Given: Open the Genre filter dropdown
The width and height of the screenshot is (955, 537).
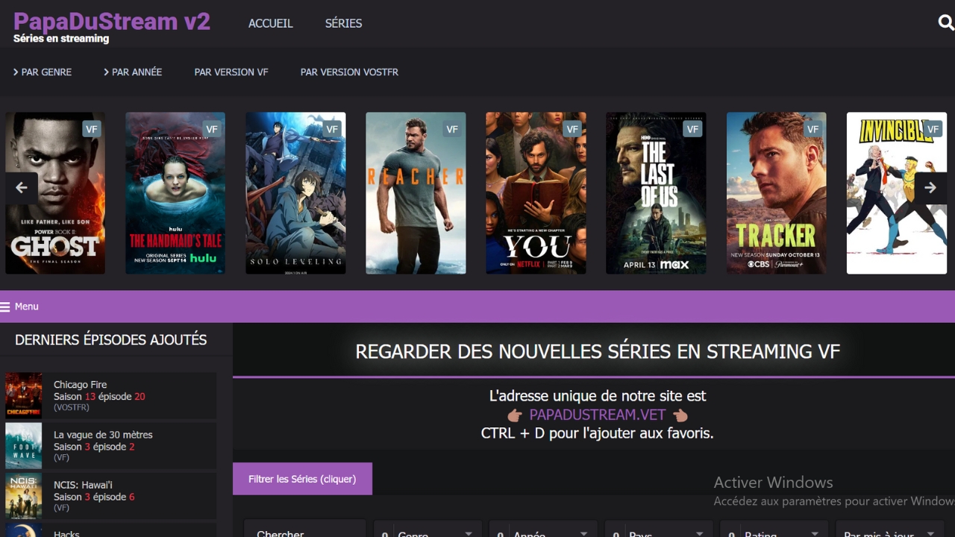Looking at the screenshot, I should [429, 532].
